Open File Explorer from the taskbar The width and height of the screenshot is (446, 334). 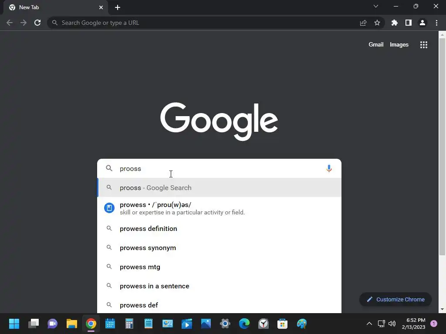72,324
